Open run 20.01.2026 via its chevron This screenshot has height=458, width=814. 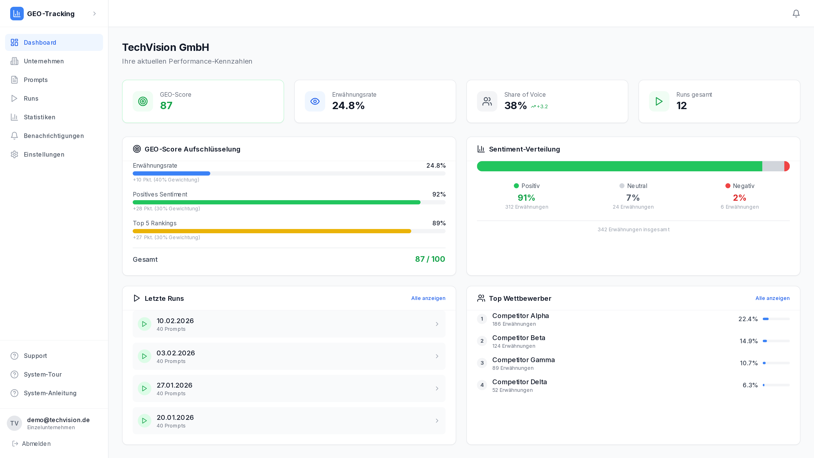coord(437,421)
